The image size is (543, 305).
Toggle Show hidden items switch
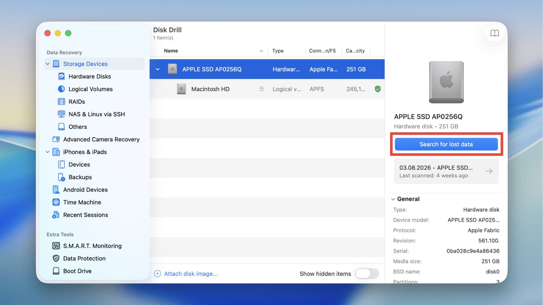(367, 274)
